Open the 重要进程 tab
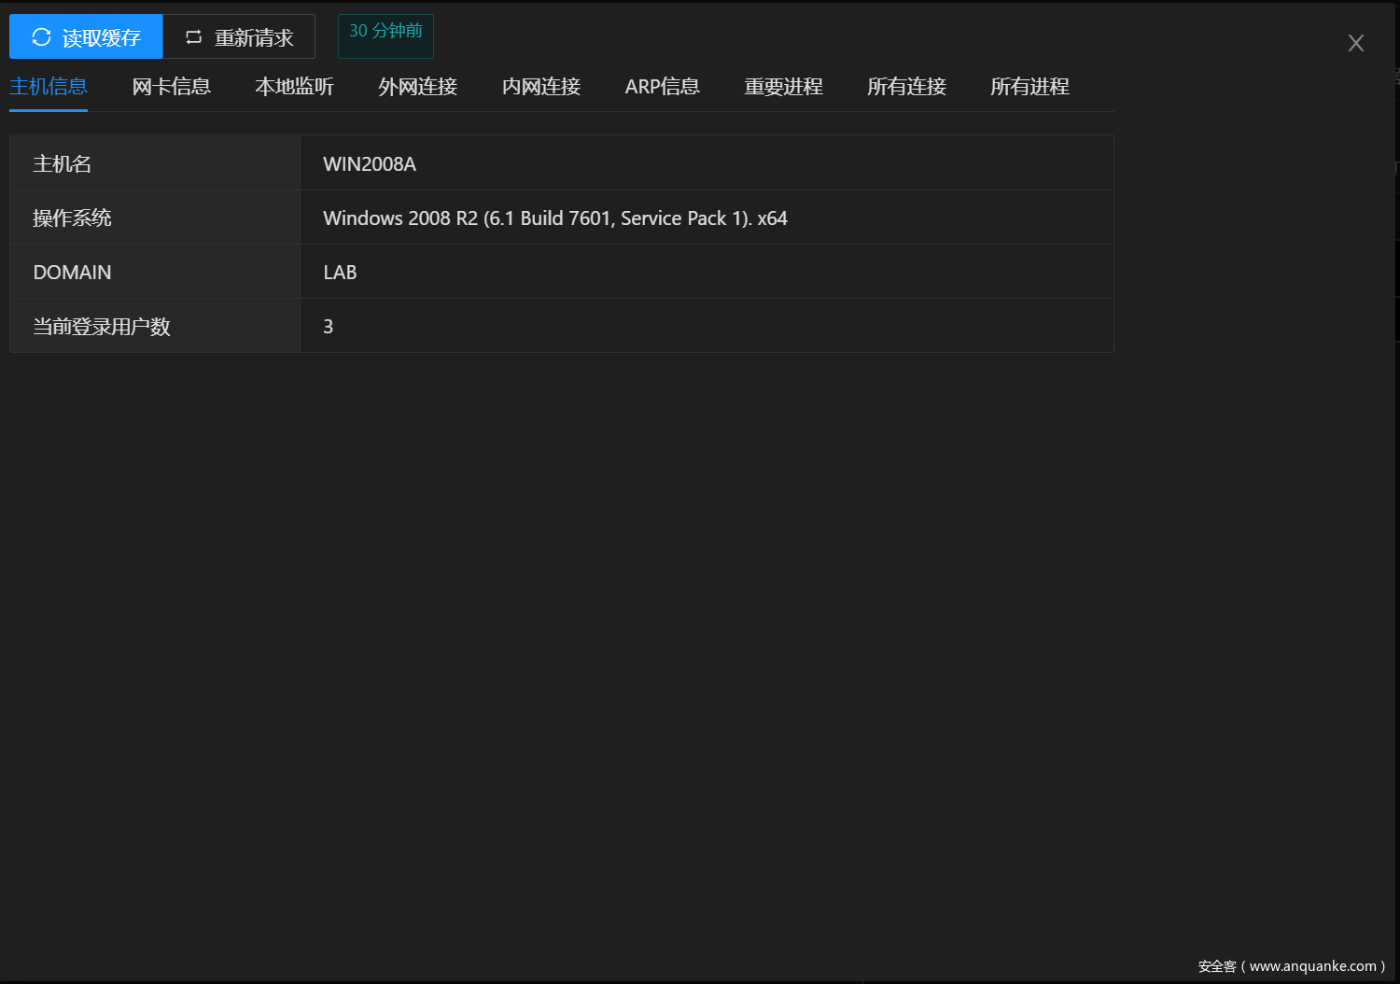1400x984 pixels. (x=784, y=87)
